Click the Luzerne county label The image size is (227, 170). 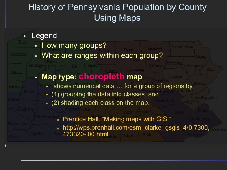(x=176, y=76)
